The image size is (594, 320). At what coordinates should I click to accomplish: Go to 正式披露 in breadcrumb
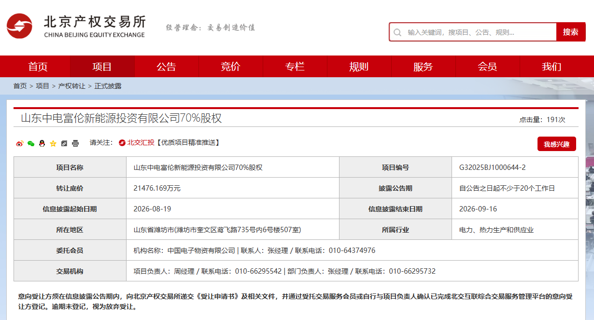(x=108, y=86)
